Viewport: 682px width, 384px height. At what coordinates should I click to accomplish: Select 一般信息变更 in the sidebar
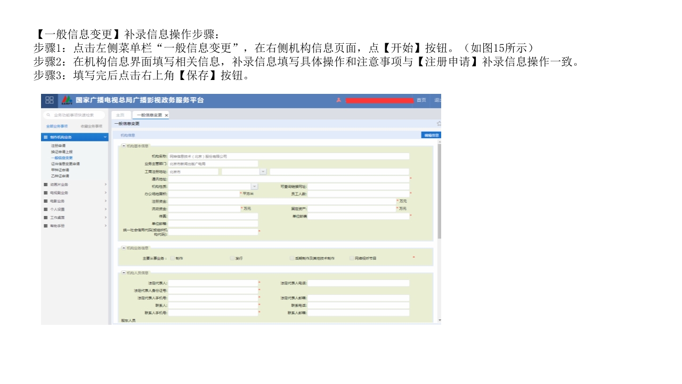pyautogui.click(x=62, y=158)
